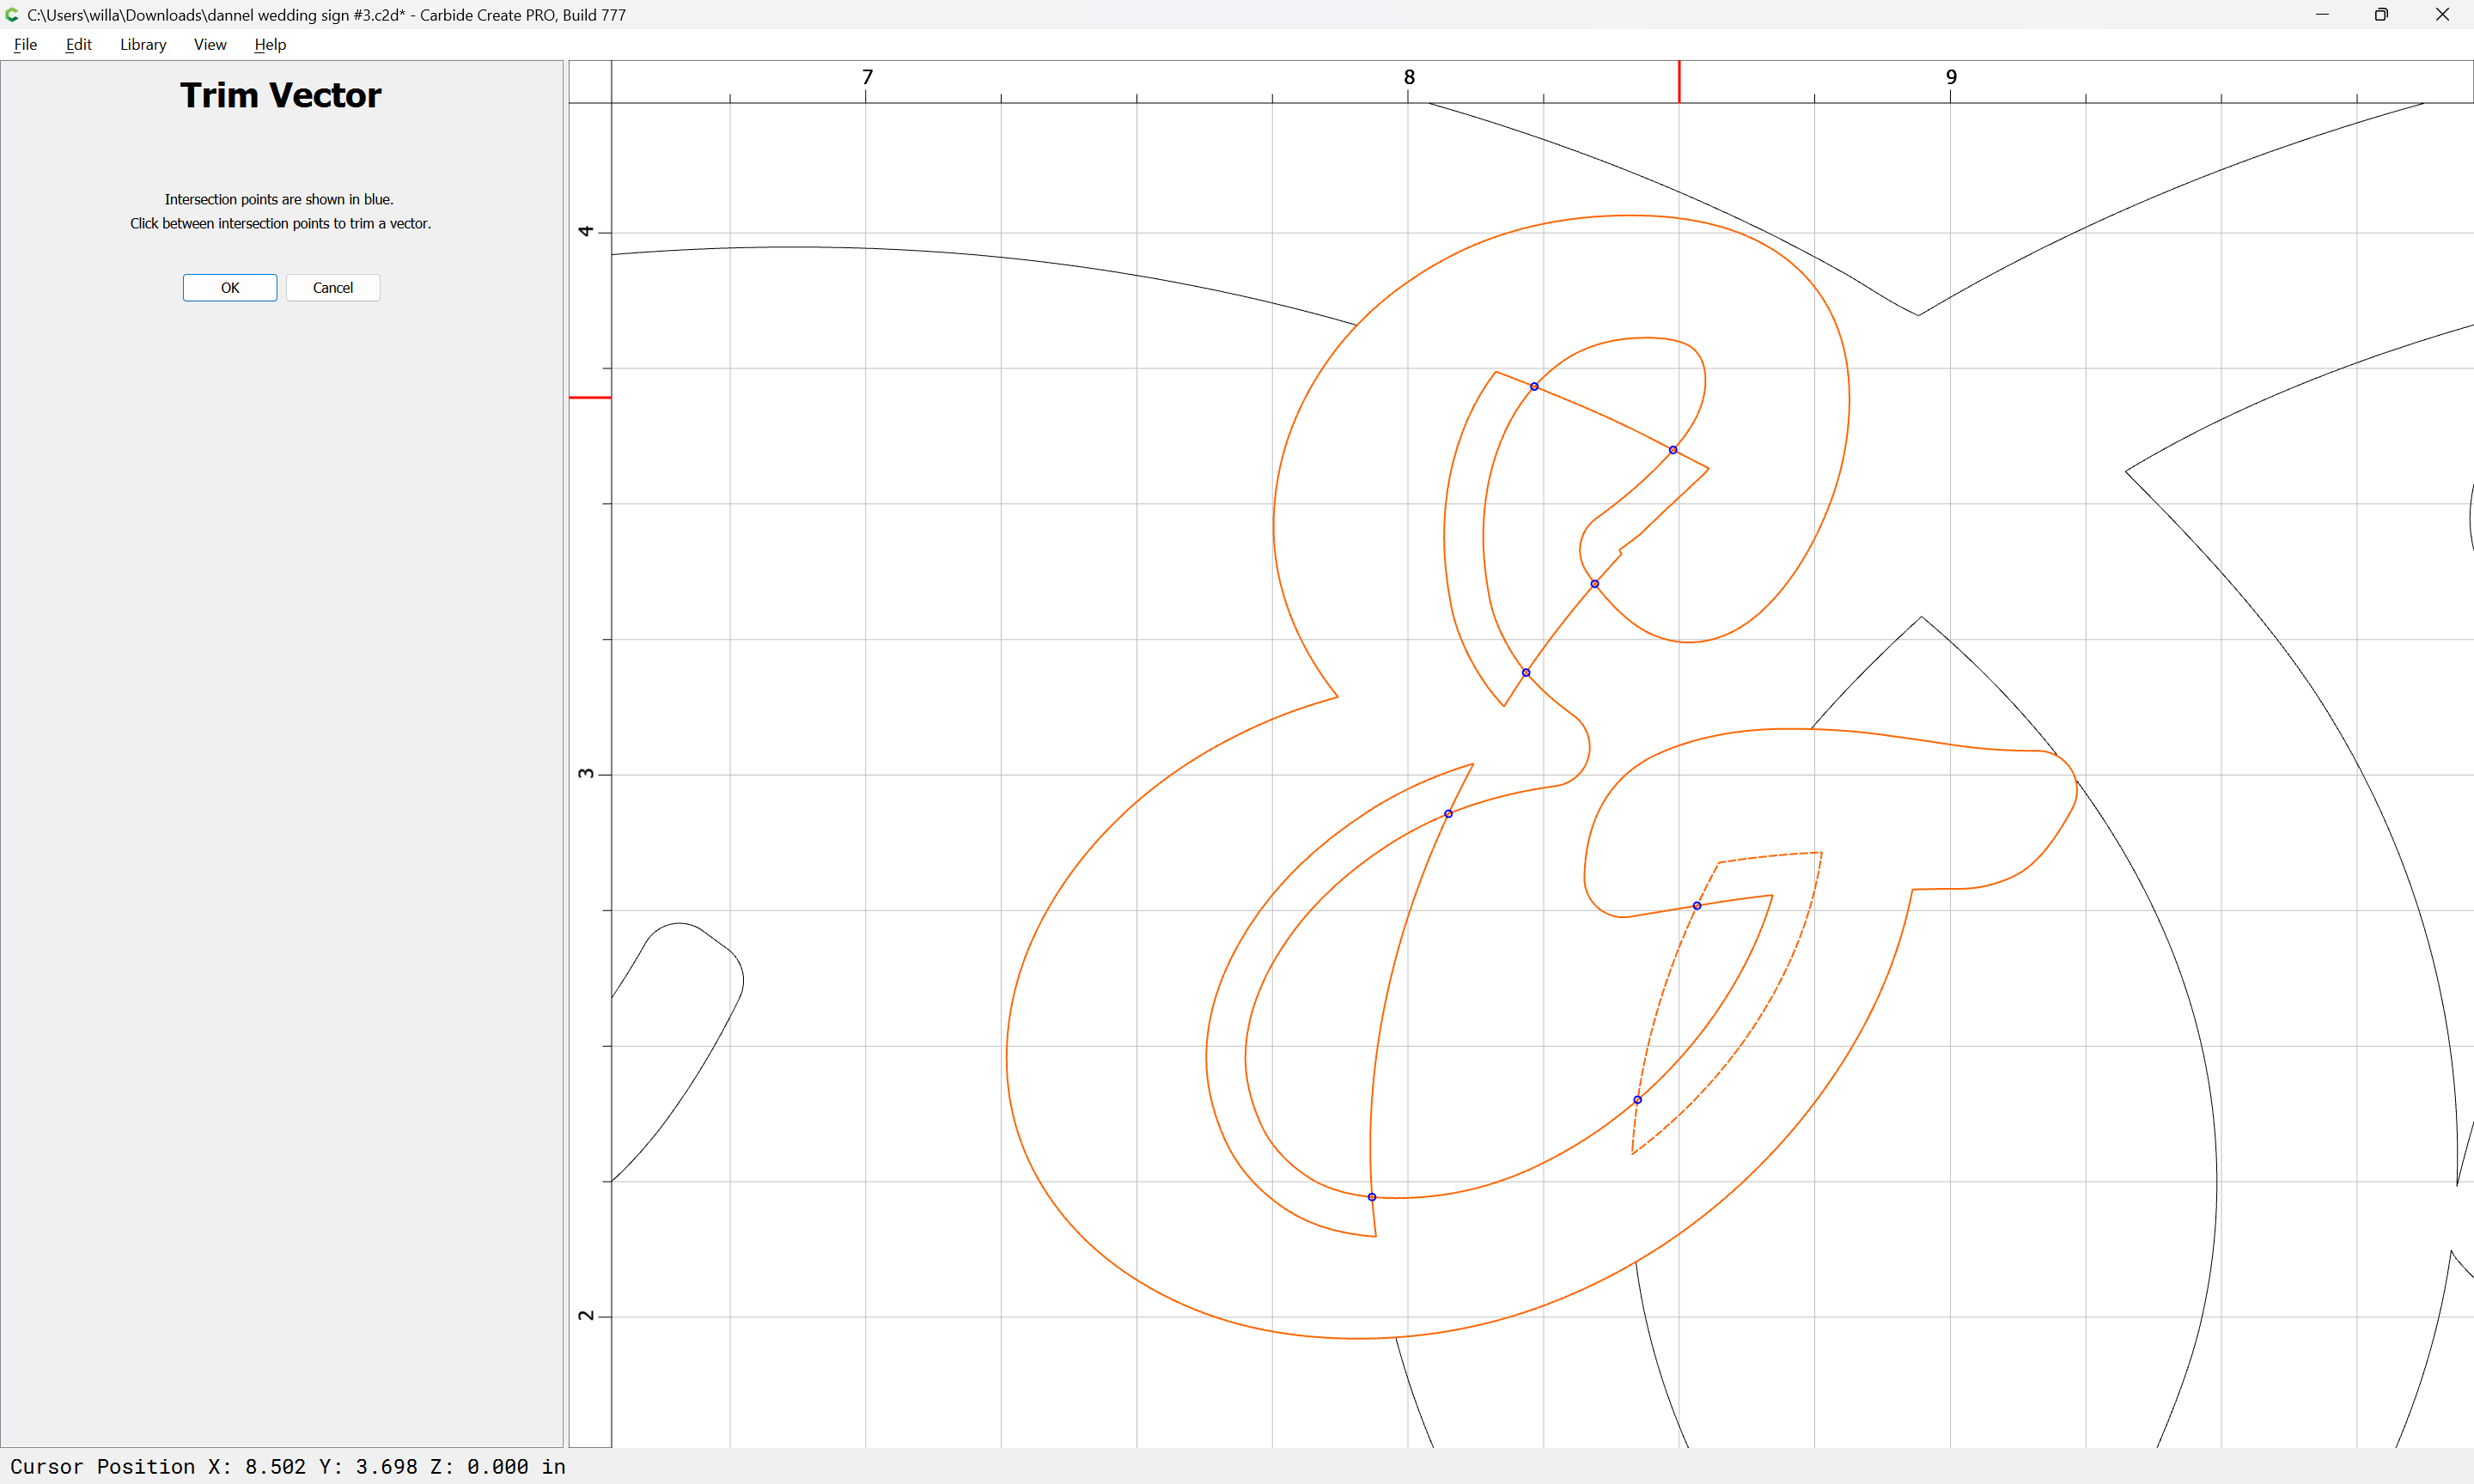Select the topmost blue intersection point
Viewport: 2474px width, 1484px height.
(x=1534, y=386)
